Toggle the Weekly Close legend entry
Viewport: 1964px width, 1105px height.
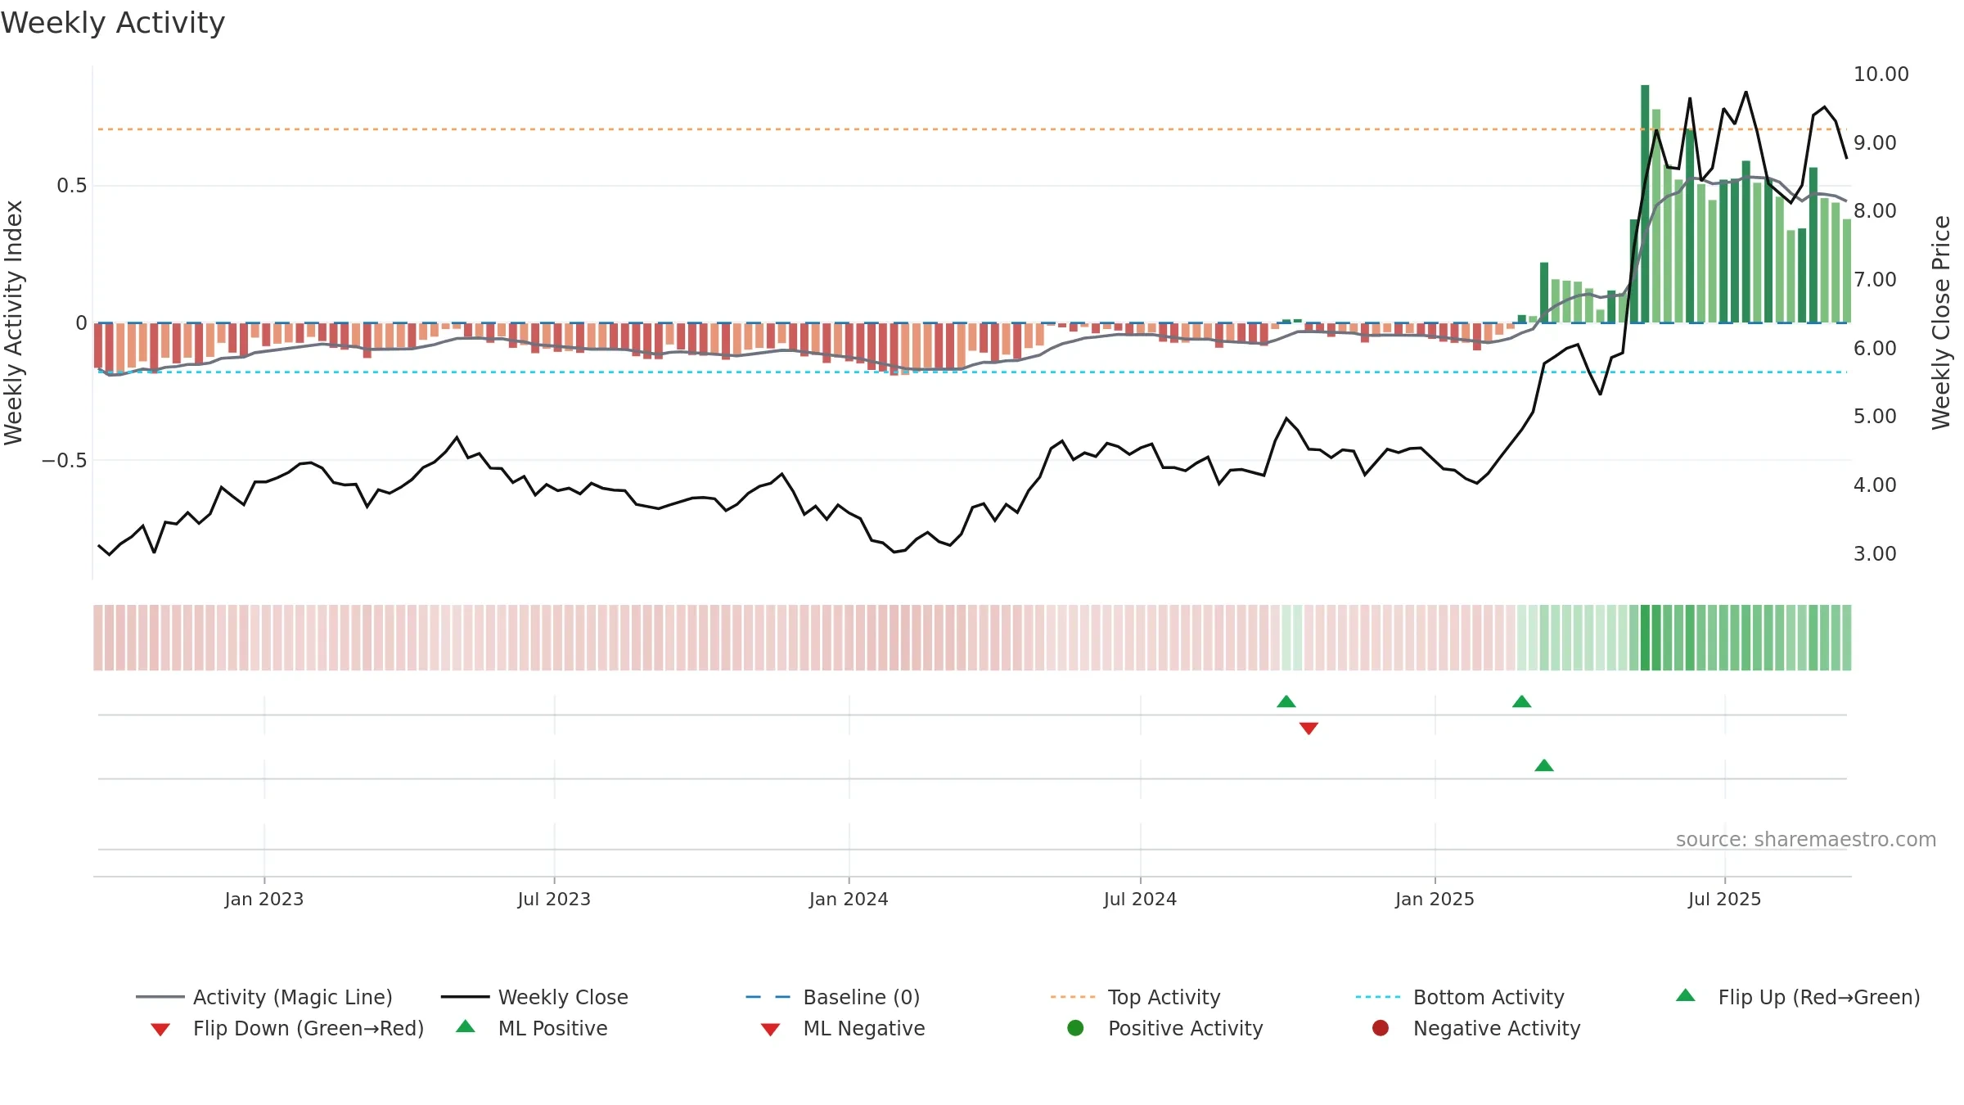[534, 997]
